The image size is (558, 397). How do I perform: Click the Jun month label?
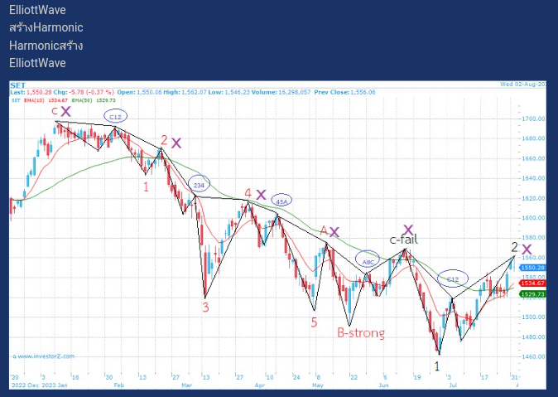[x=383, y=385]
